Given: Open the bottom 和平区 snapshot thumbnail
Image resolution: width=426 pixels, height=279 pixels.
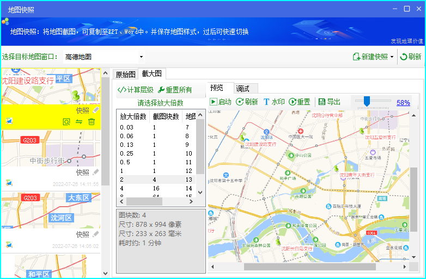Looking at the screenshot, I should pos(51,266).
